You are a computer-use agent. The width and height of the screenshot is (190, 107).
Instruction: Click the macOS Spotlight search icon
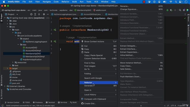click(x=176, y=2)
